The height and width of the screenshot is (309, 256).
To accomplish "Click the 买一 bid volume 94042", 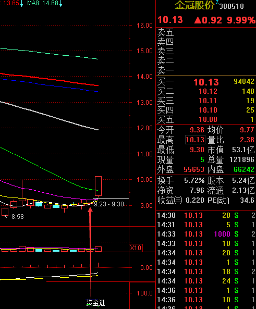I will point(244,82).
